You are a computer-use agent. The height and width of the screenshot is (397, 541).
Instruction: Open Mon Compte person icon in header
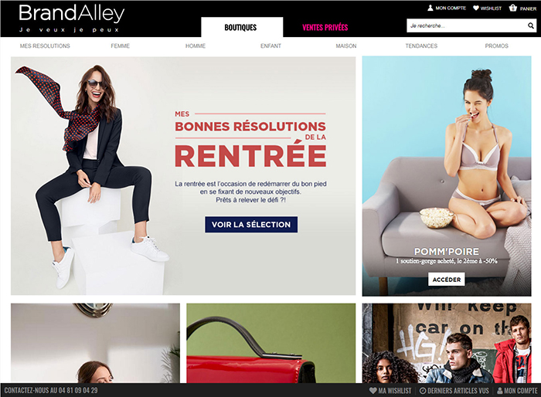coord(430,8)
